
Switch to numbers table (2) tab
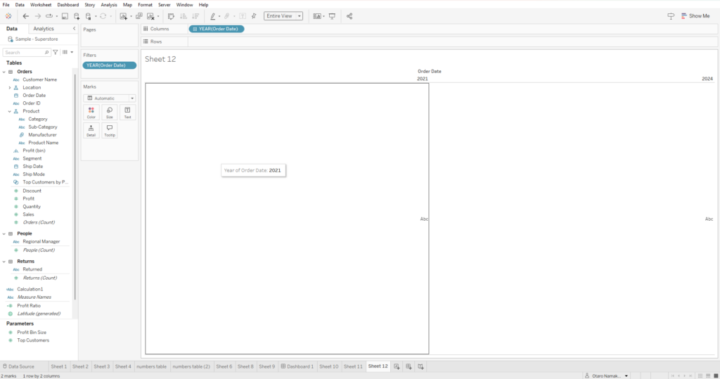(191, 366)
